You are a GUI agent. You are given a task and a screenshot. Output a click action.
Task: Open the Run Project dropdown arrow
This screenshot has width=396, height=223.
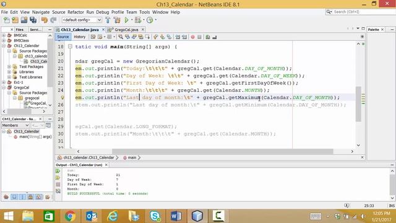tap(132, 20)
